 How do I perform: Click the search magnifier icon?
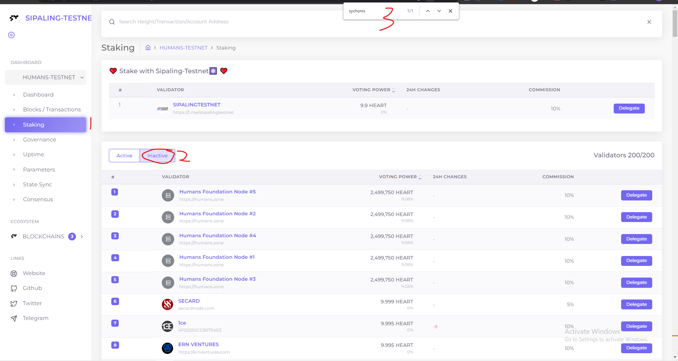[112, 22]
